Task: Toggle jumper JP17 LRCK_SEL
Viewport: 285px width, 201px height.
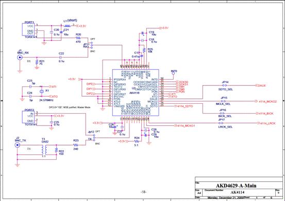Action: 222,123
